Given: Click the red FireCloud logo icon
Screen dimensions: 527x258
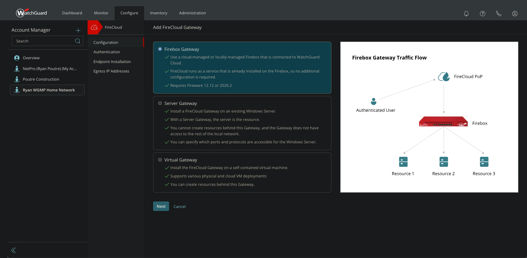Looking at the screenshot, I should click(94, 27).
